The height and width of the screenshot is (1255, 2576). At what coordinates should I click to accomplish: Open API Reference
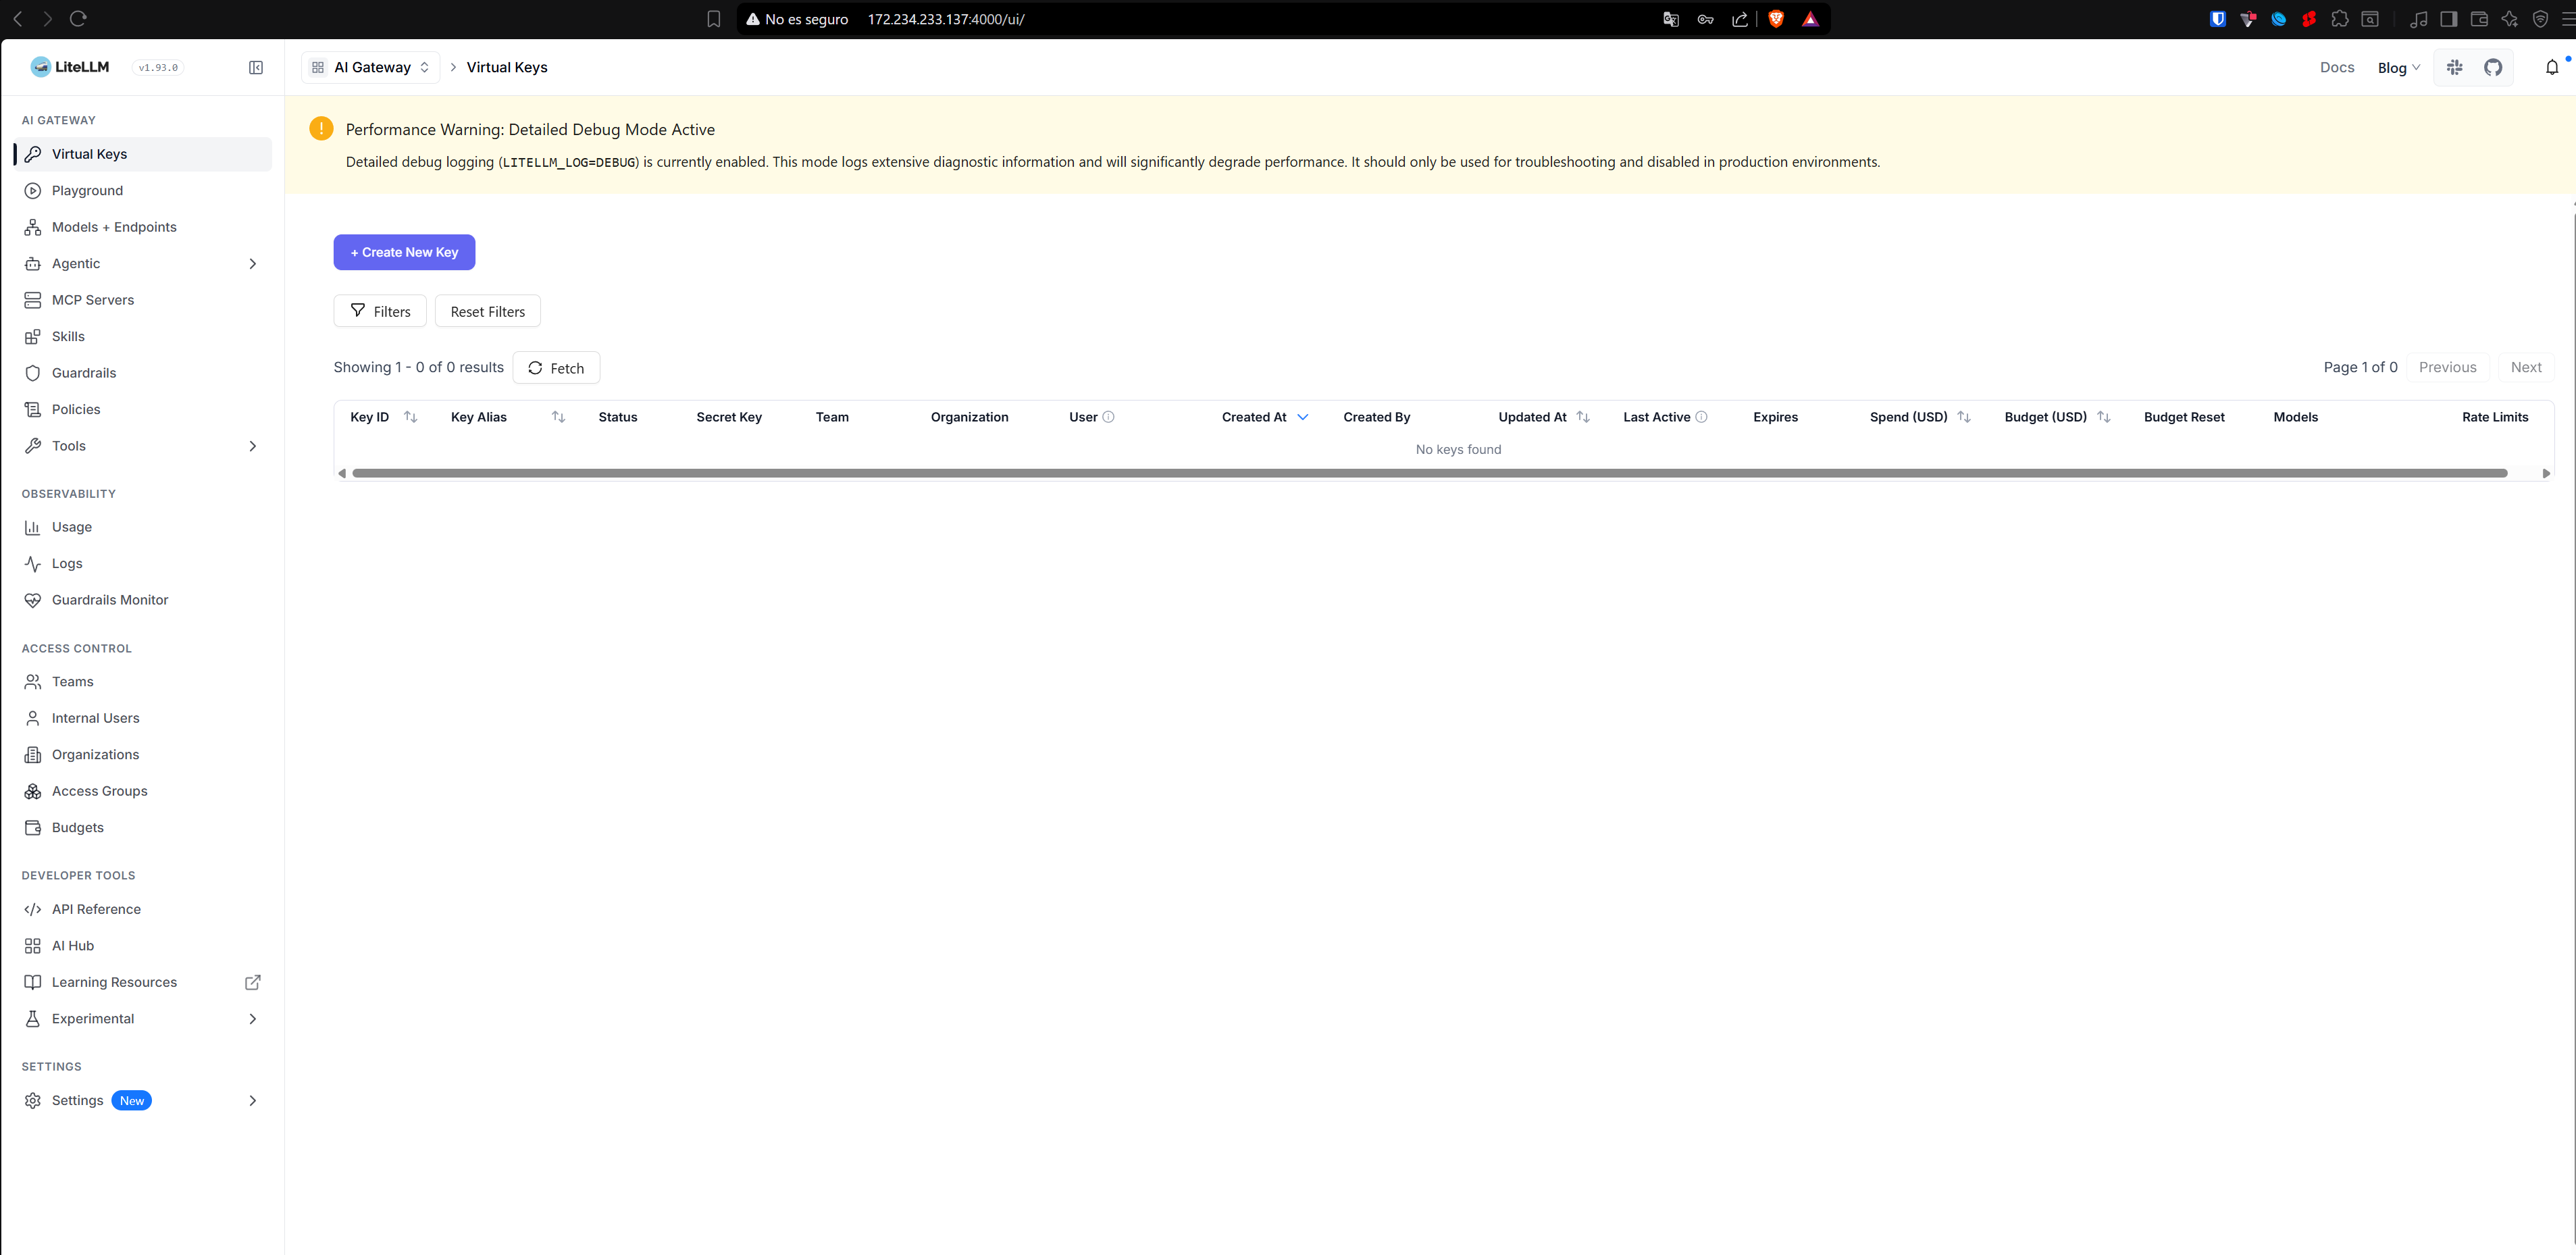click(143, 909)
